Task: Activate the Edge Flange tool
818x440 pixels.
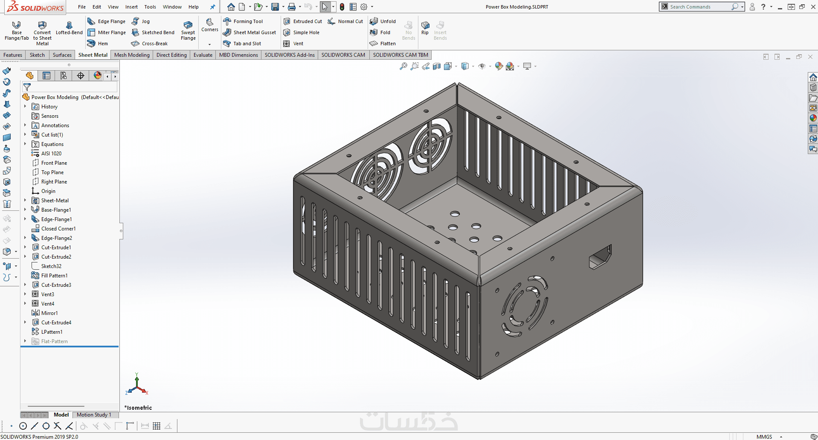Action: pos(106,21)
